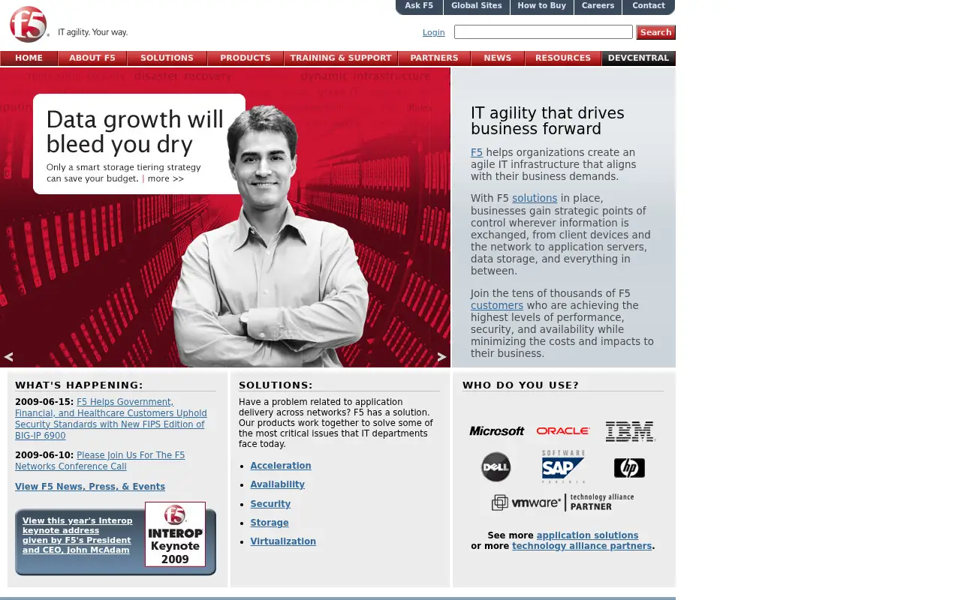Open the Acceleration solution link
The width and height of the screenshot is (961, 600).
281,466
